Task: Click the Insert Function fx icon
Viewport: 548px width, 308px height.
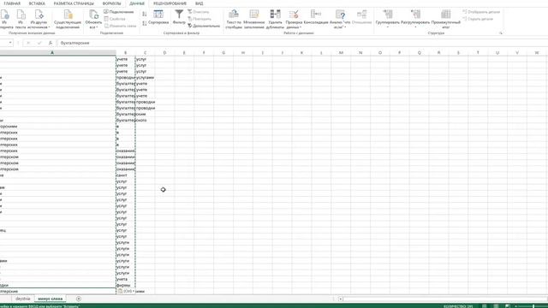Action: click(51, 43)
